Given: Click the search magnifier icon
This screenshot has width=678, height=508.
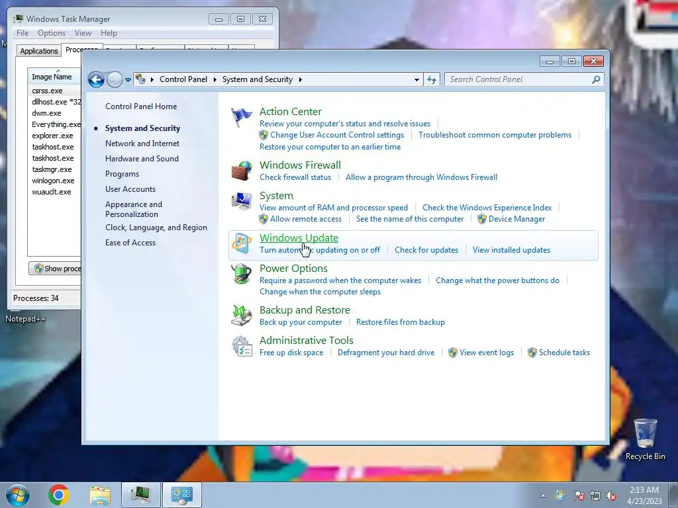Looking at the screenshot, I should pyautogui.click(x=596, y=79).
